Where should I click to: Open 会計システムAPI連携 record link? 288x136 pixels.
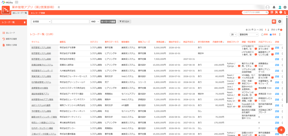[41, 105]
